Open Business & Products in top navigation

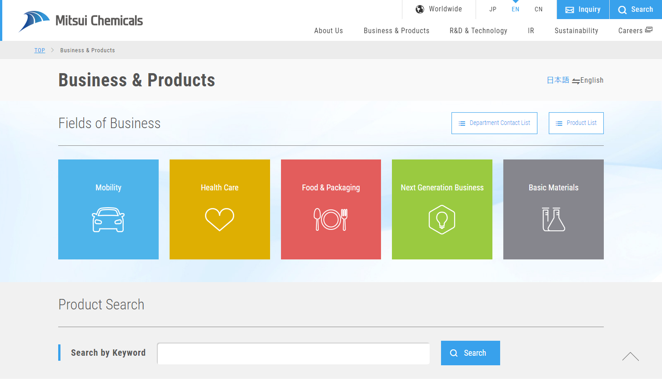click(x=396, y=30)
